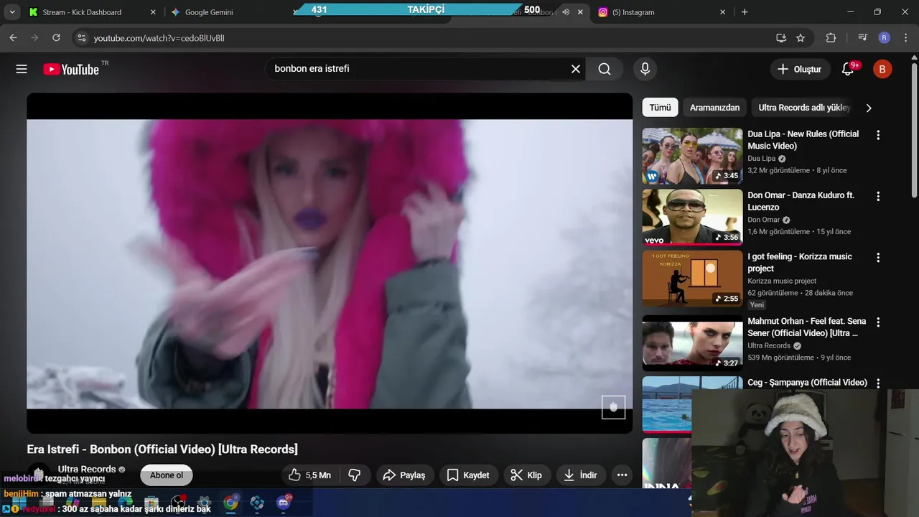Open Chrome from the taskbar
Image resolution: width=919 pixels, height=517 pixels.
(x=230, y=503)
